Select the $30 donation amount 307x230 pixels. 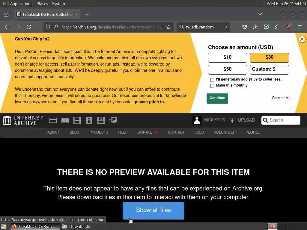click(270, 58)
